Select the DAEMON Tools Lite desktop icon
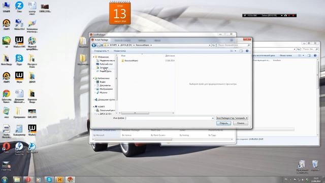The image size is (325, 183). (x=19, y=148)
